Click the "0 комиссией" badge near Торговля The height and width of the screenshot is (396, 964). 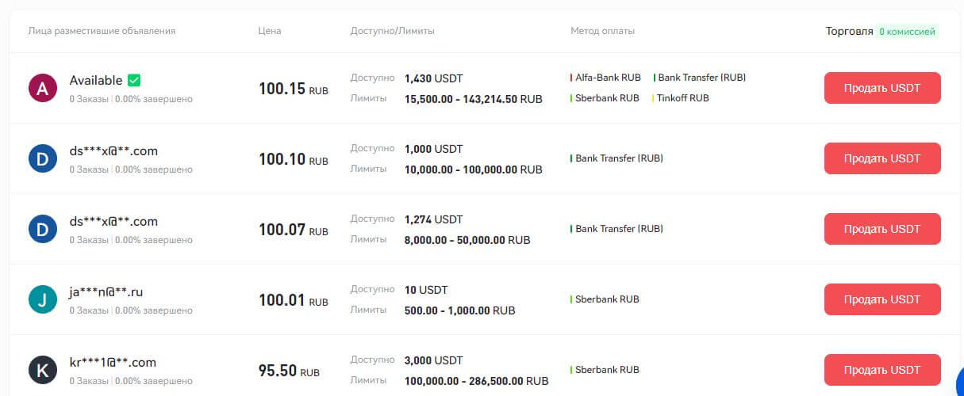908,32
